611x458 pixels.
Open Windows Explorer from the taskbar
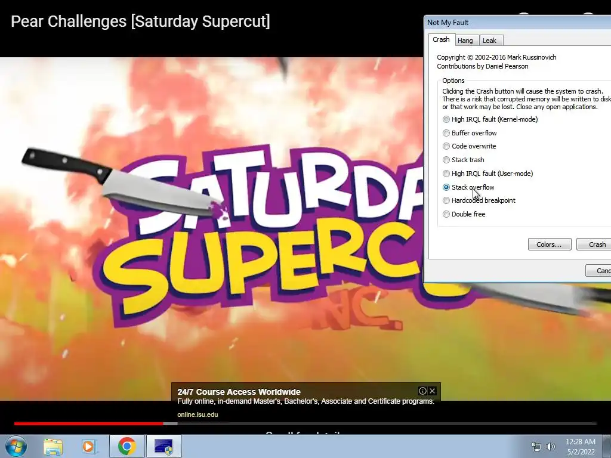(53, 446)
